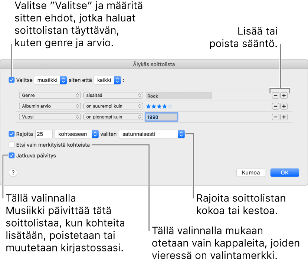Open the satunnaisesti selection dropdown
The image size is (308, 264).
151,134
